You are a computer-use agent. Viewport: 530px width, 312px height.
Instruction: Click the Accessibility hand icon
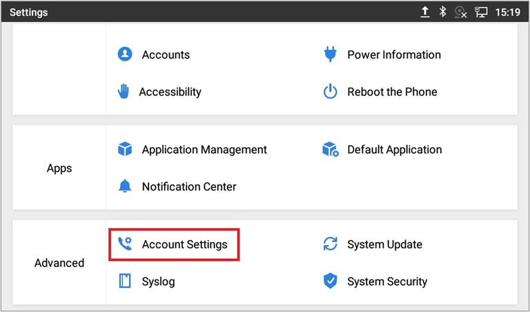point(124,92)
